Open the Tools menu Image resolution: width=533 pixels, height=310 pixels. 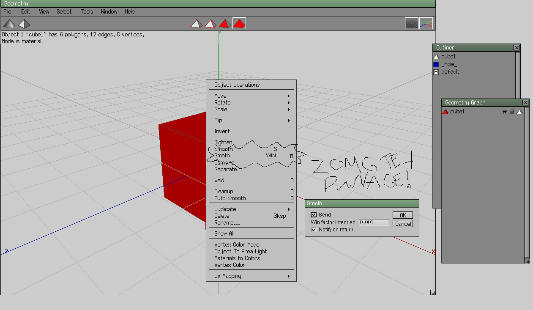(x=87, y=12)
